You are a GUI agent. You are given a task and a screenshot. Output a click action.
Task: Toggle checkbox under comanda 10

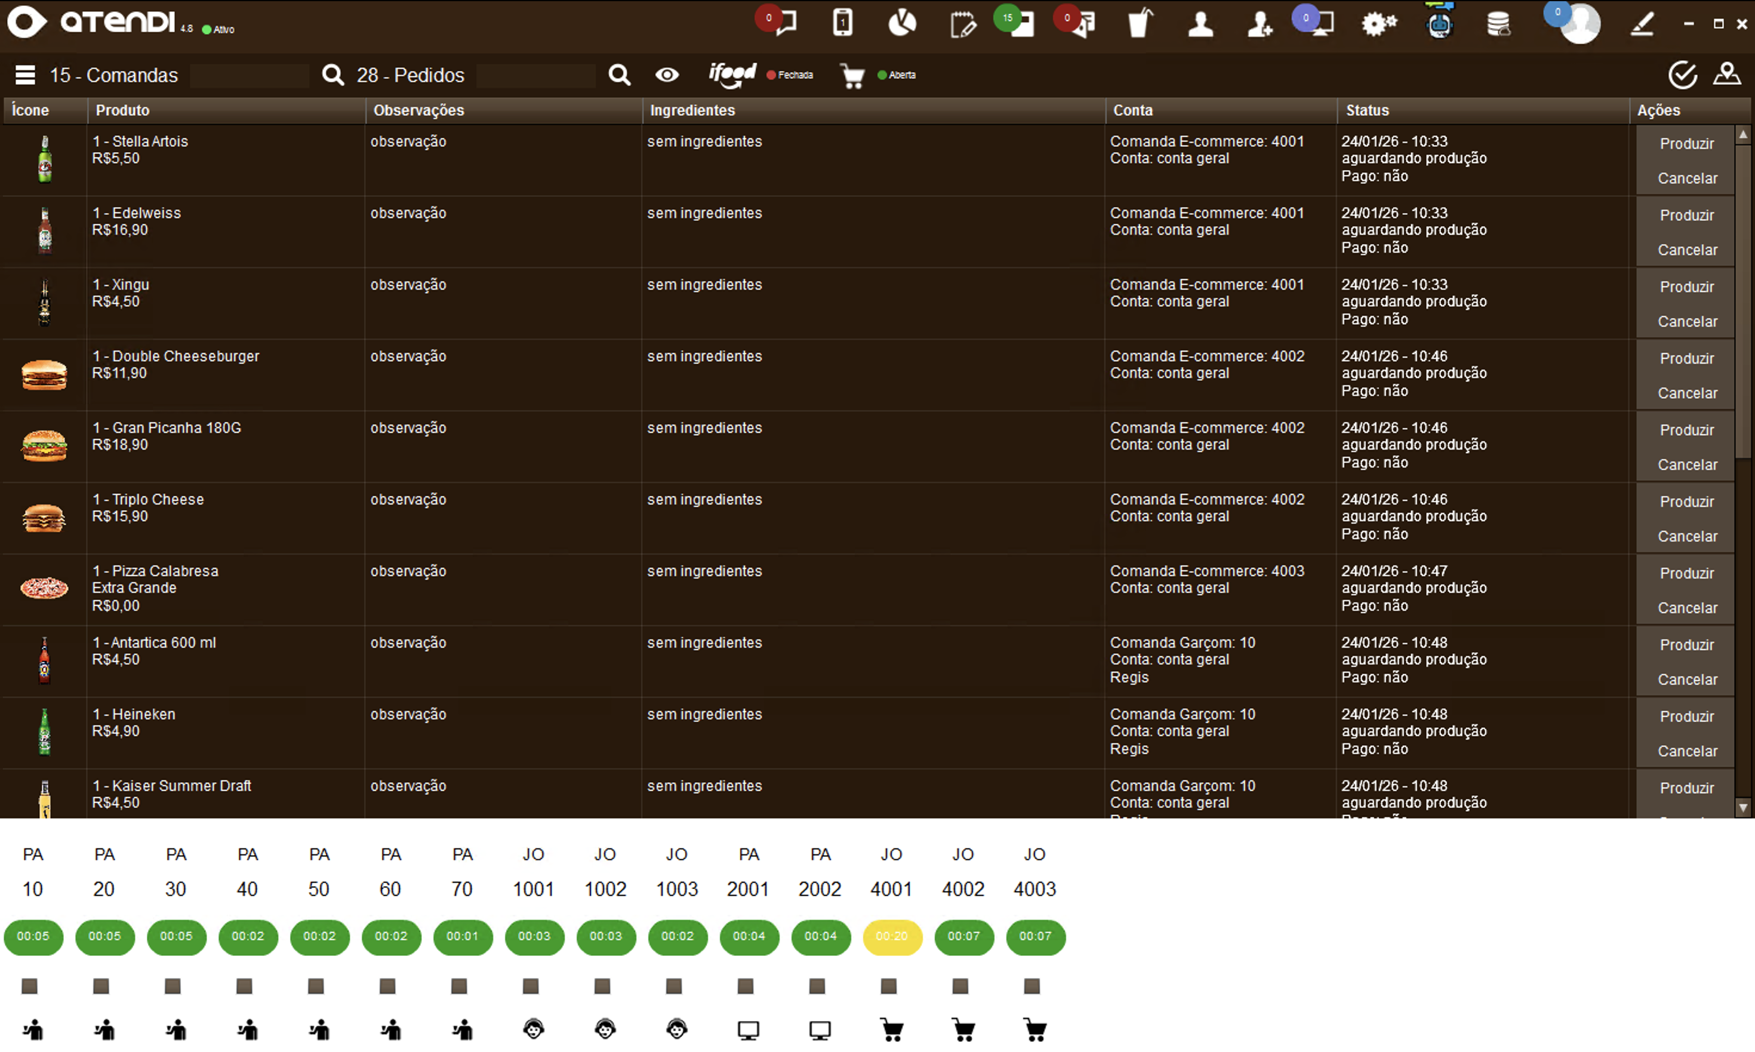[x=30, y=986]
